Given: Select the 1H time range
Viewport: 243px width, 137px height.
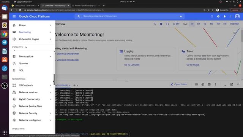Looking at the screenshot, I should (192, 24).
